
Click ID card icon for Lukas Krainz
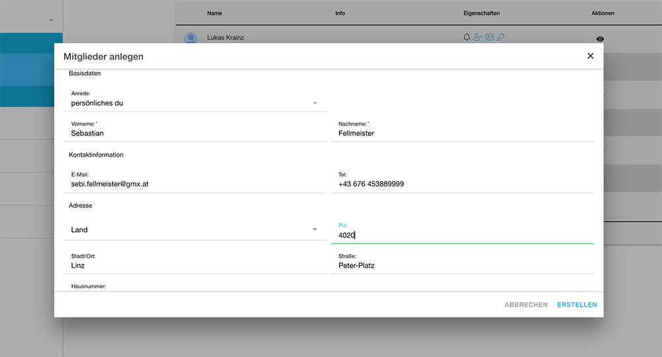coord(490,37)
